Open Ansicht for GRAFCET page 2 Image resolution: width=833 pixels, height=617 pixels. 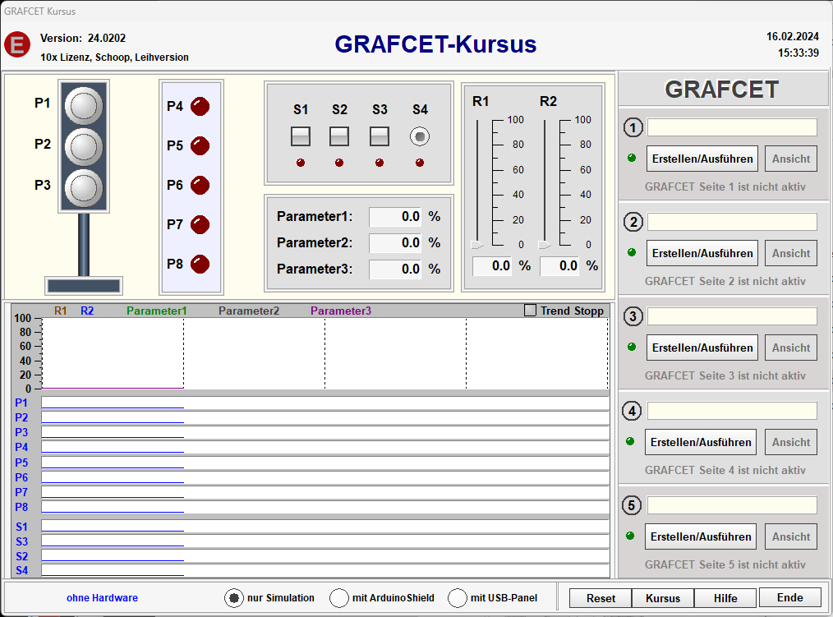pyautogui.click(x=791, y=254)
